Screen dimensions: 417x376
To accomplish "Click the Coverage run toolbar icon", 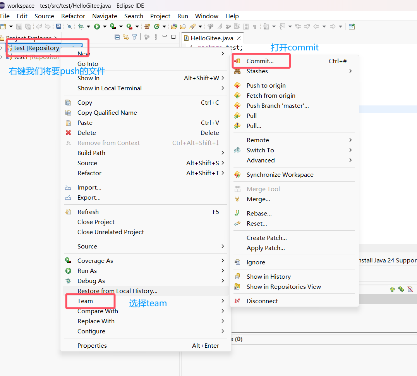I will coord(113,26).
